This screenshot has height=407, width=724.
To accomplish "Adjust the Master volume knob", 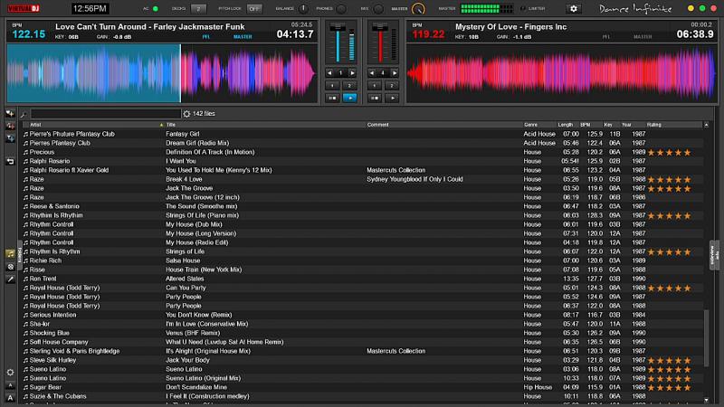I will pyautogui.click(x=418, y=9).
